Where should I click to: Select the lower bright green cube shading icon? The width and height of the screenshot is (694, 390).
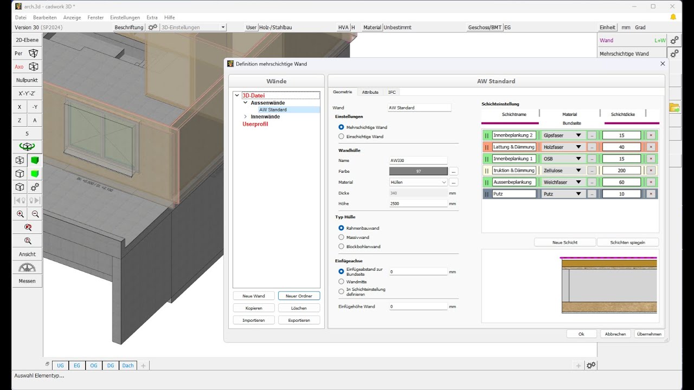click(x=35, y=174)
